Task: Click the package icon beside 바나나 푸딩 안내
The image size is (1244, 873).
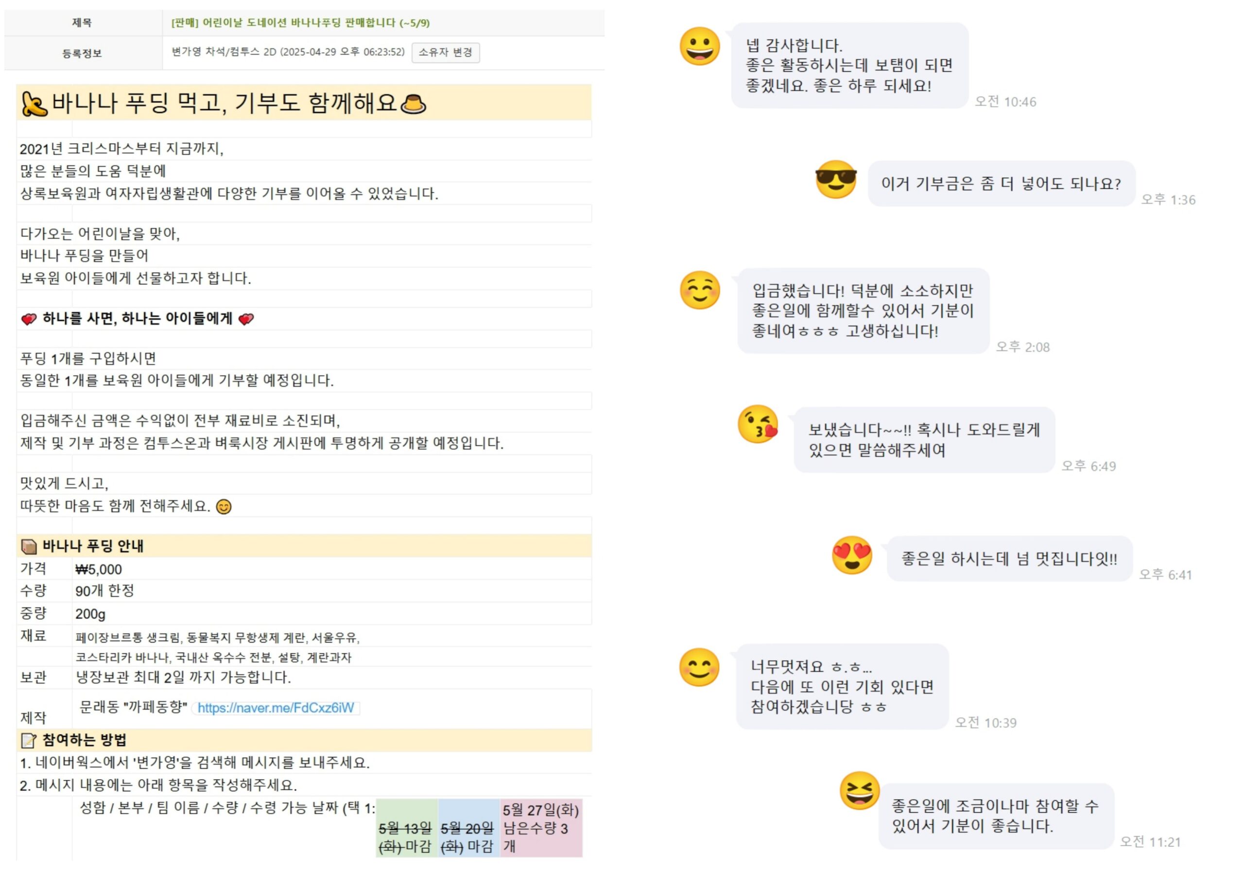Action: pos(29,546)
